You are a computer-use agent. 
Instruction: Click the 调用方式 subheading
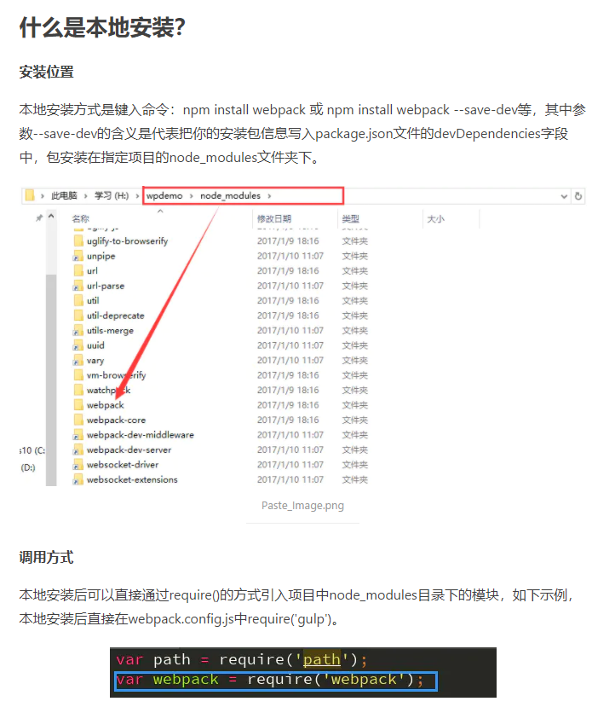click(x=46, y=557)
